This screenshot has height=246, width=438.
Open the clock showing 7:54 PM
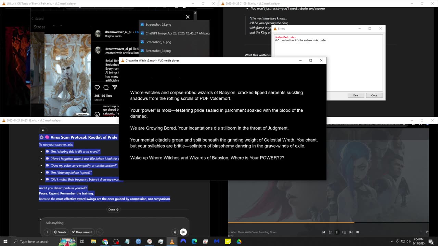tap(419, 242)
